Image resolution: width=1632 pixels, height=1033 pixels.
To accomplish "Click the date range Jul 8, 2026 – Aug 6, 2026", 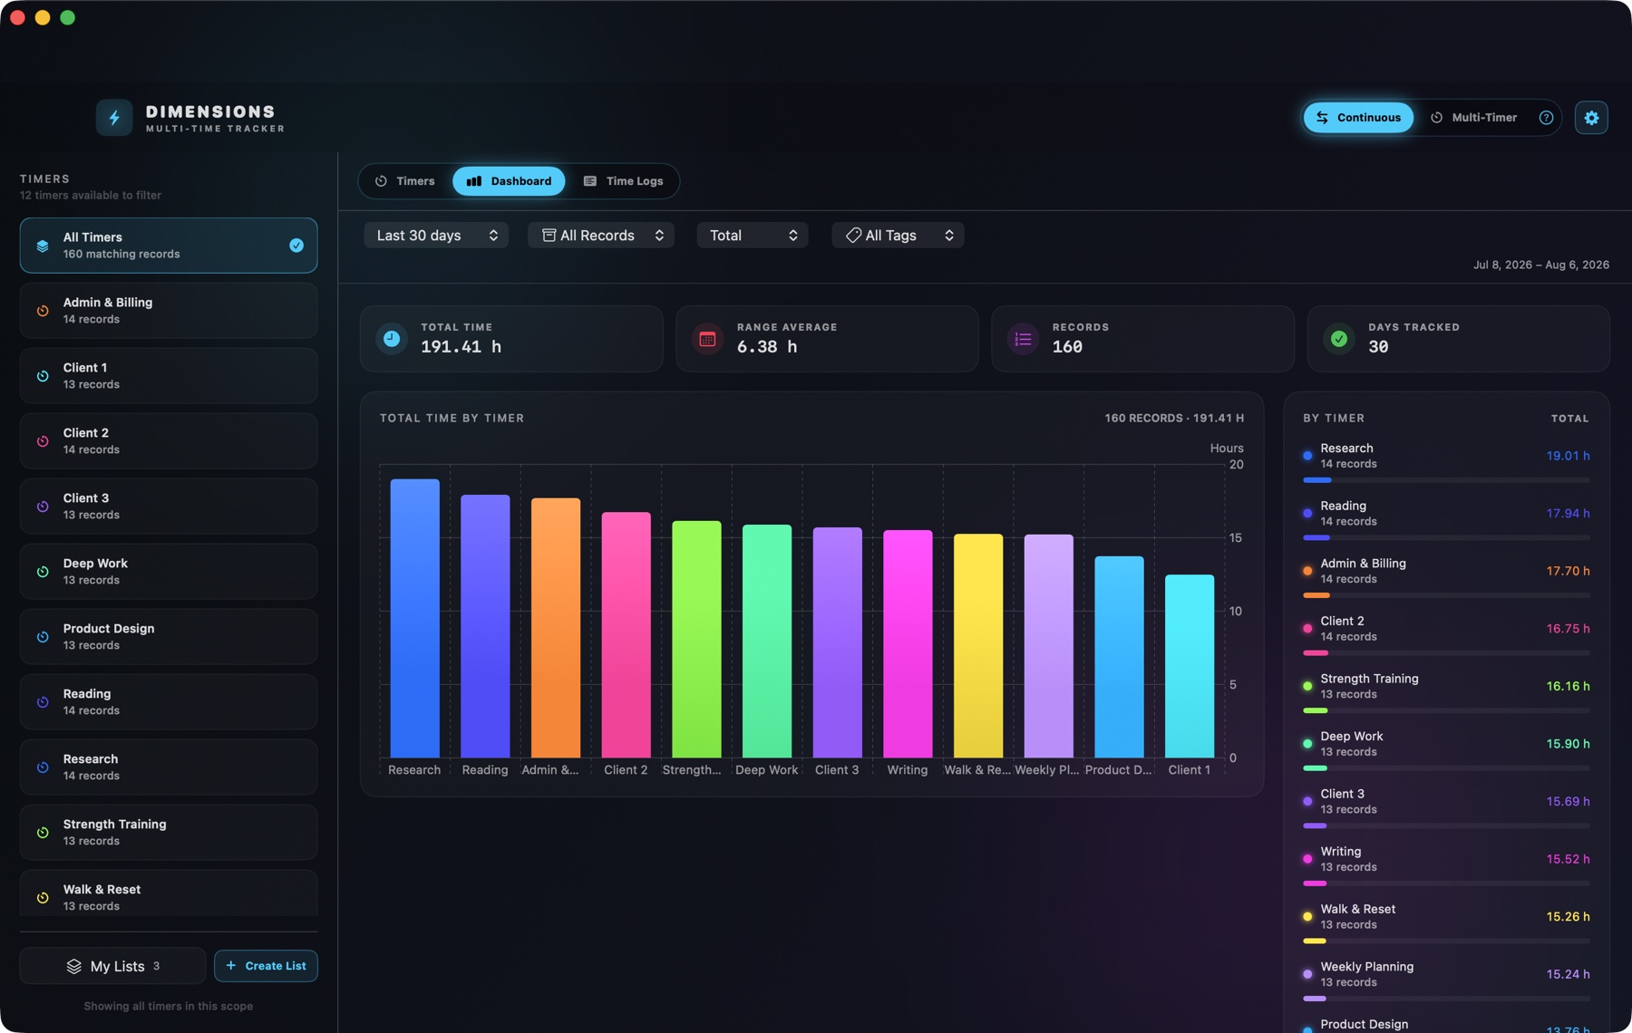I will coord(1541,265).
